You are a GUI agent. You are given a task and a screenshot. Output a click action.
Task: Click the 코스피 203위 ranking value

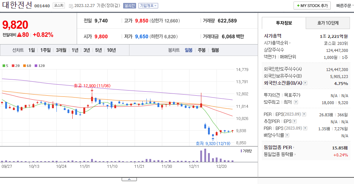pos(336,43)
